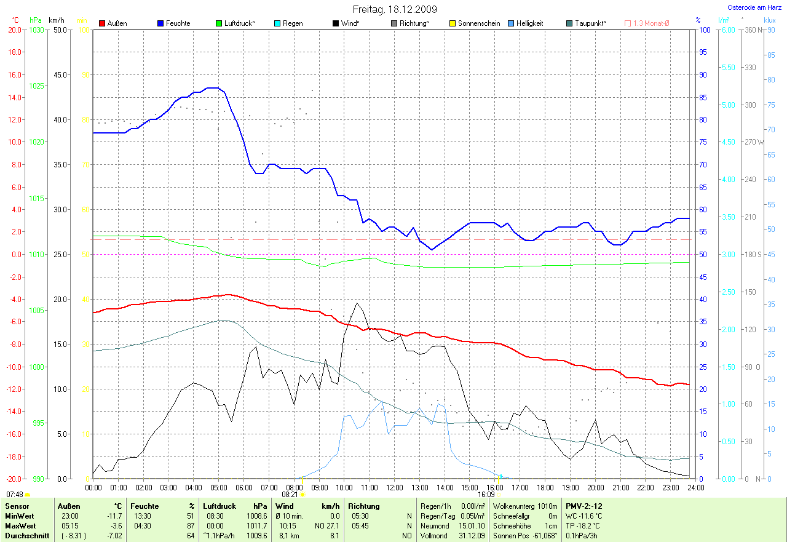
Task: Click the blue Feuchte legend square
Action: (x=160, y=23)
